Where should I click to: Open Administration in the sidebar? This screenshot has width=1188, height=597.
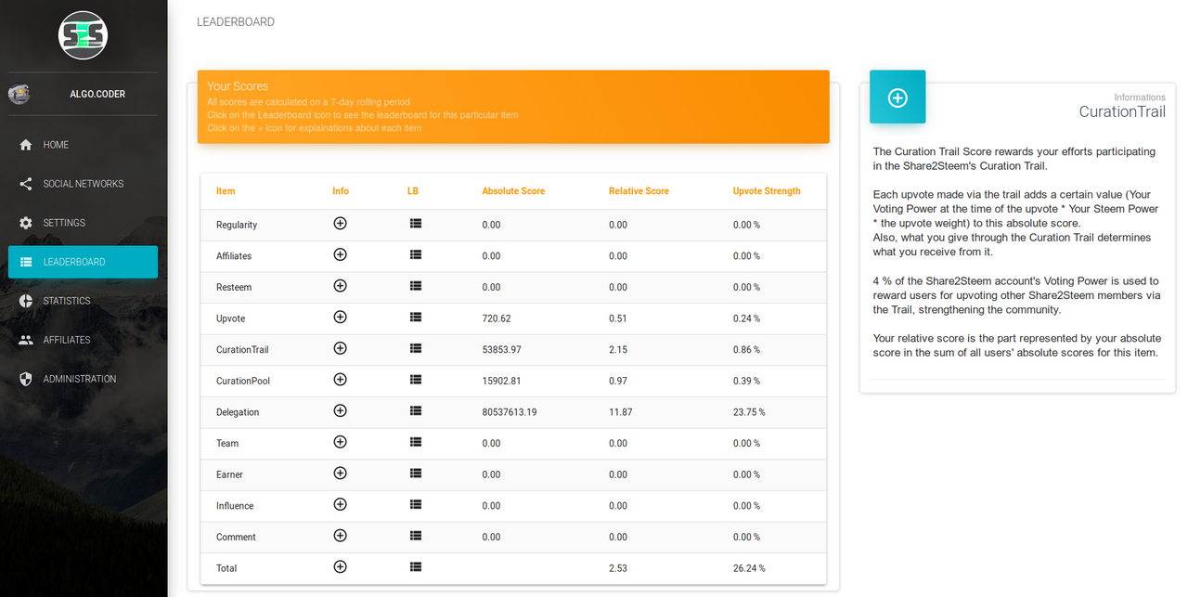[83, 379]
